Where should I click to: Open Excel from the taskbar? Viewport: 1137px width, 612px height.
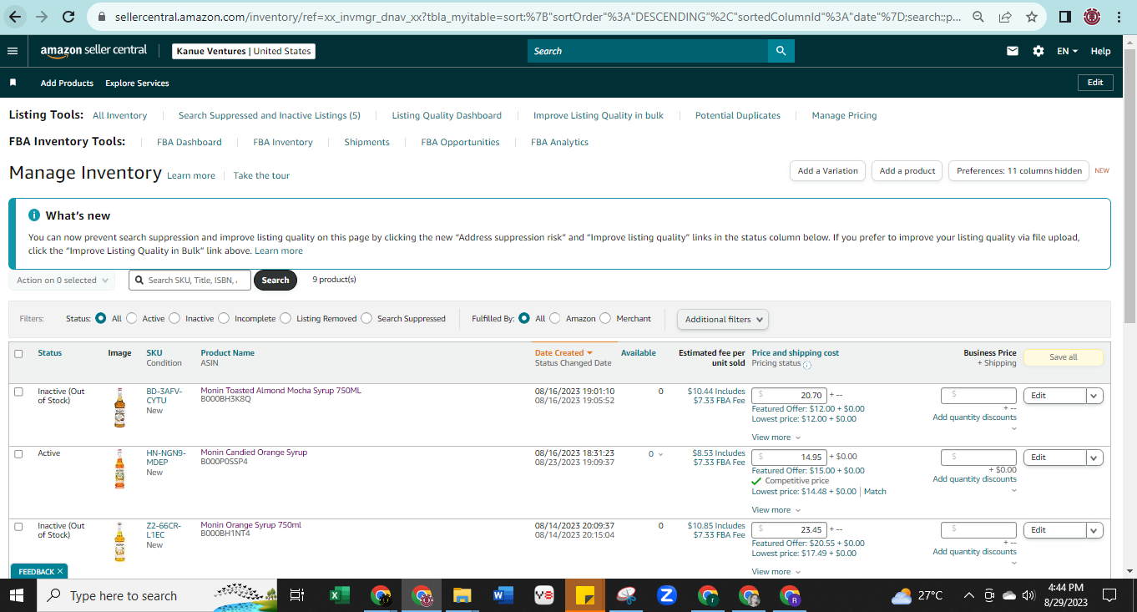coord(339,595)
